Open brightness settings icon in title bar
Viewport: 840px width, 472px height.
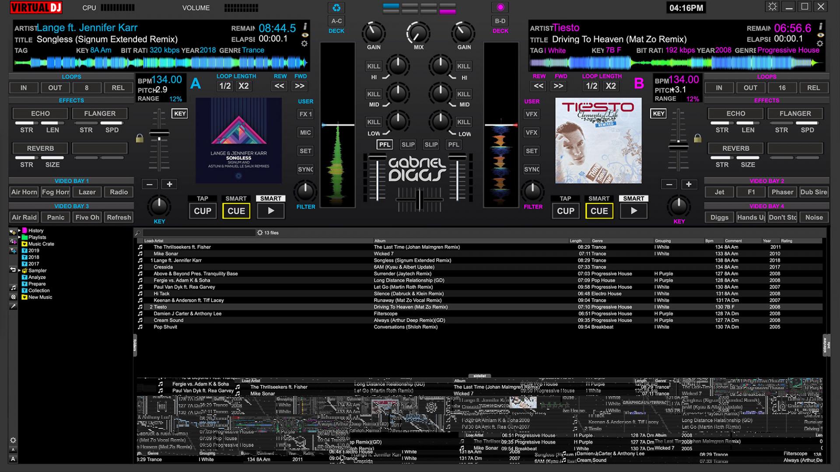point(773,7)
